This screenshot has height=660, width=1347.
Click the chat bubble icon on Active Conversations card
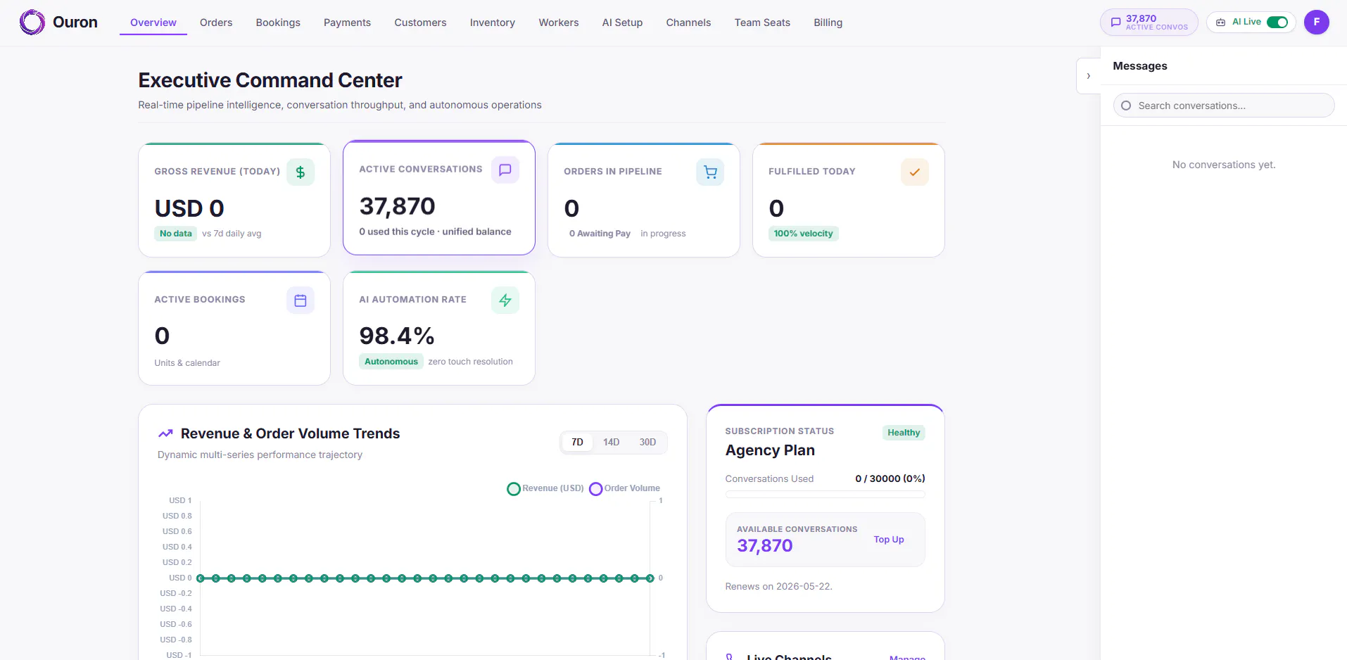[505, 170]
